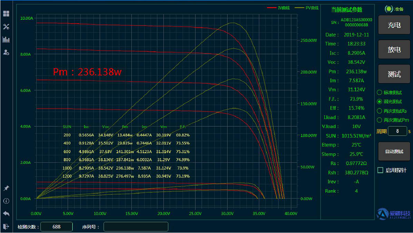This screenshot has height=233, width=413.
Task: Click the exit/logout icon at bottom left
Action: (6, 226)
